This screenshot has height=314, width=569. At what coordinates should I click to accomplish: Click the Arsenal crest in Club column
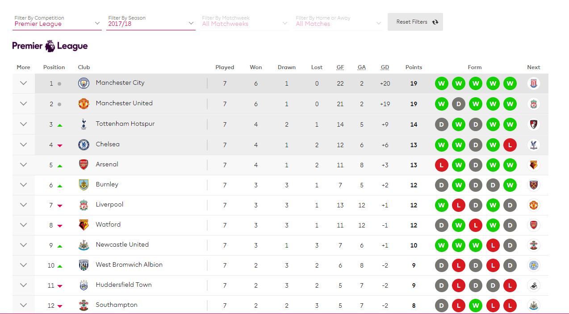tap(84, 165)
